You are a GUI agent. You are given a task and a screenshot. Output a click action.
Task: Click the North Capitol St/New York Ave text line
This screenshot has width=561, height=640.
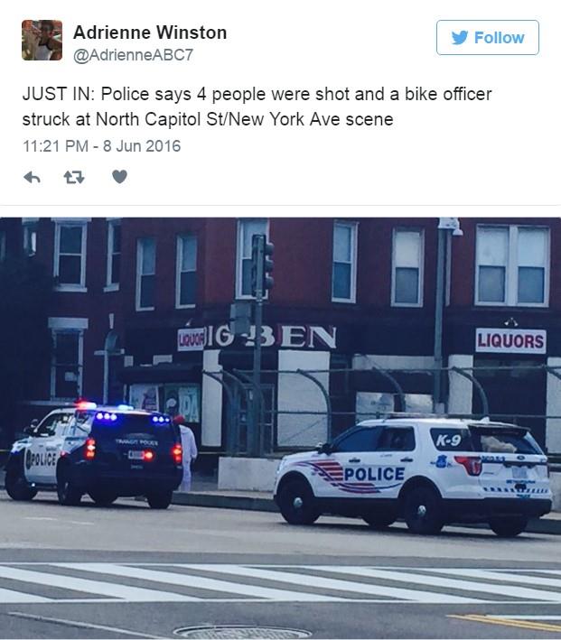[208, 119]
